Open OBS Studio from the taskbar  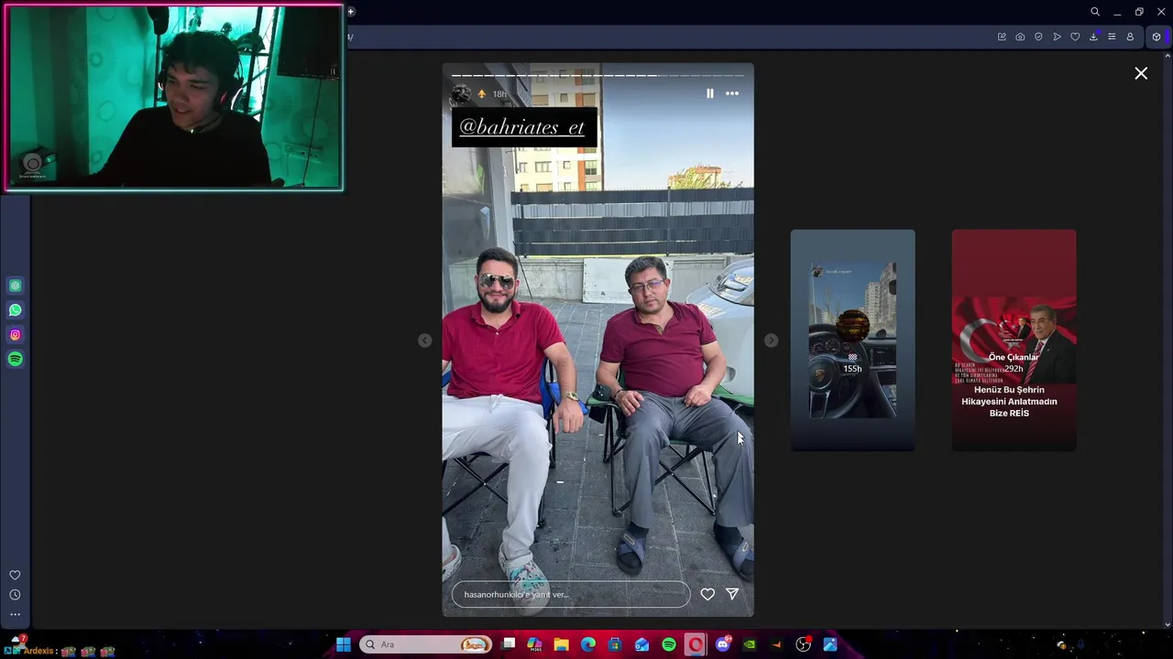(804, 644)
